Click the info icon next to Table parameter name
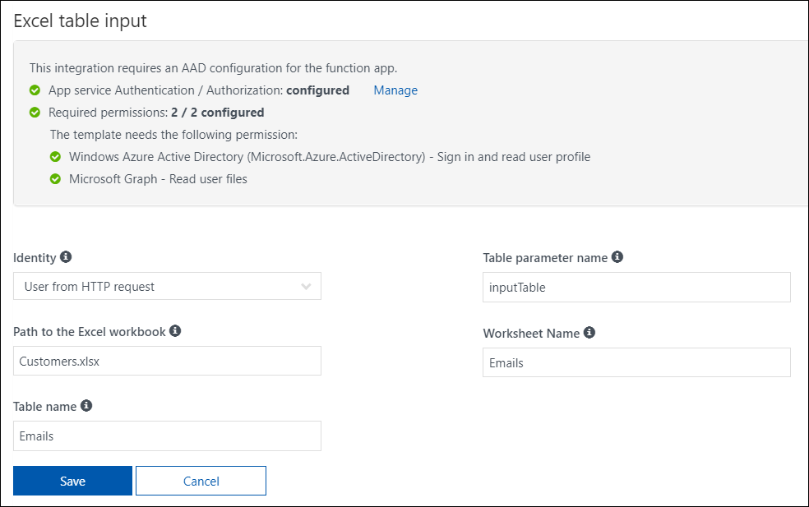Screen dimensions: 809x507 [x=617, y=257]
